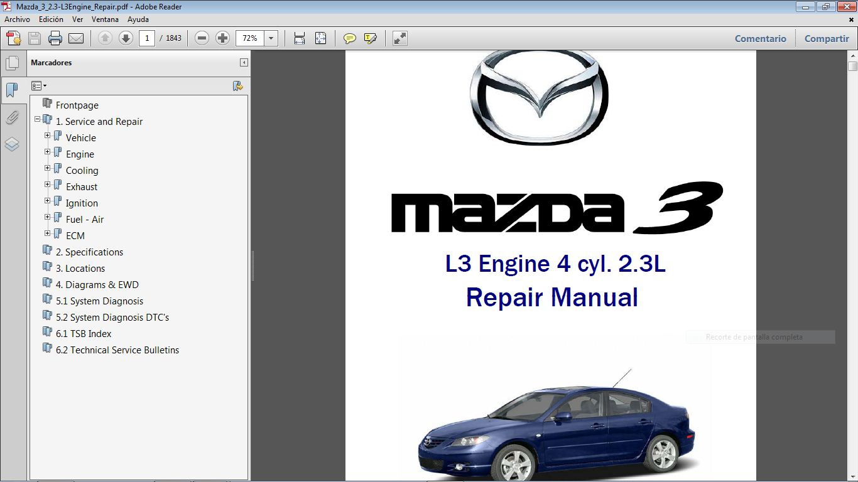Save the PDF file

coord(33,38)
